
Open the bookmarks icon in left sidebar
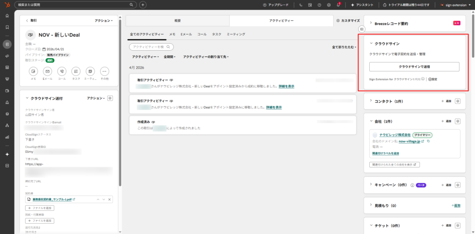click(x=7, y=27)
